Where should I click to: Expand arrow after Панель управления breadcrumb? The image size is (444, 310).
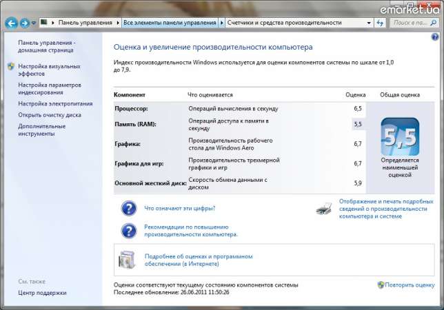tap(117, 23)
